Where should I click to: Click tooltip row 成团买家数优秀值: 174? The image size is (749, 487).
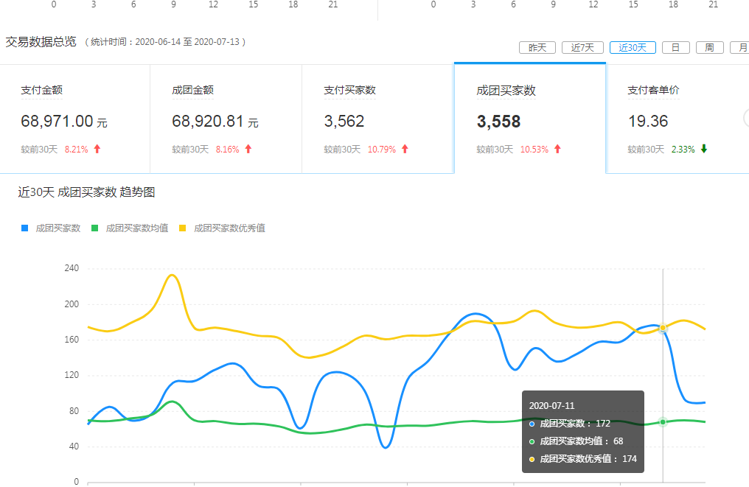[x=583, y=459]
